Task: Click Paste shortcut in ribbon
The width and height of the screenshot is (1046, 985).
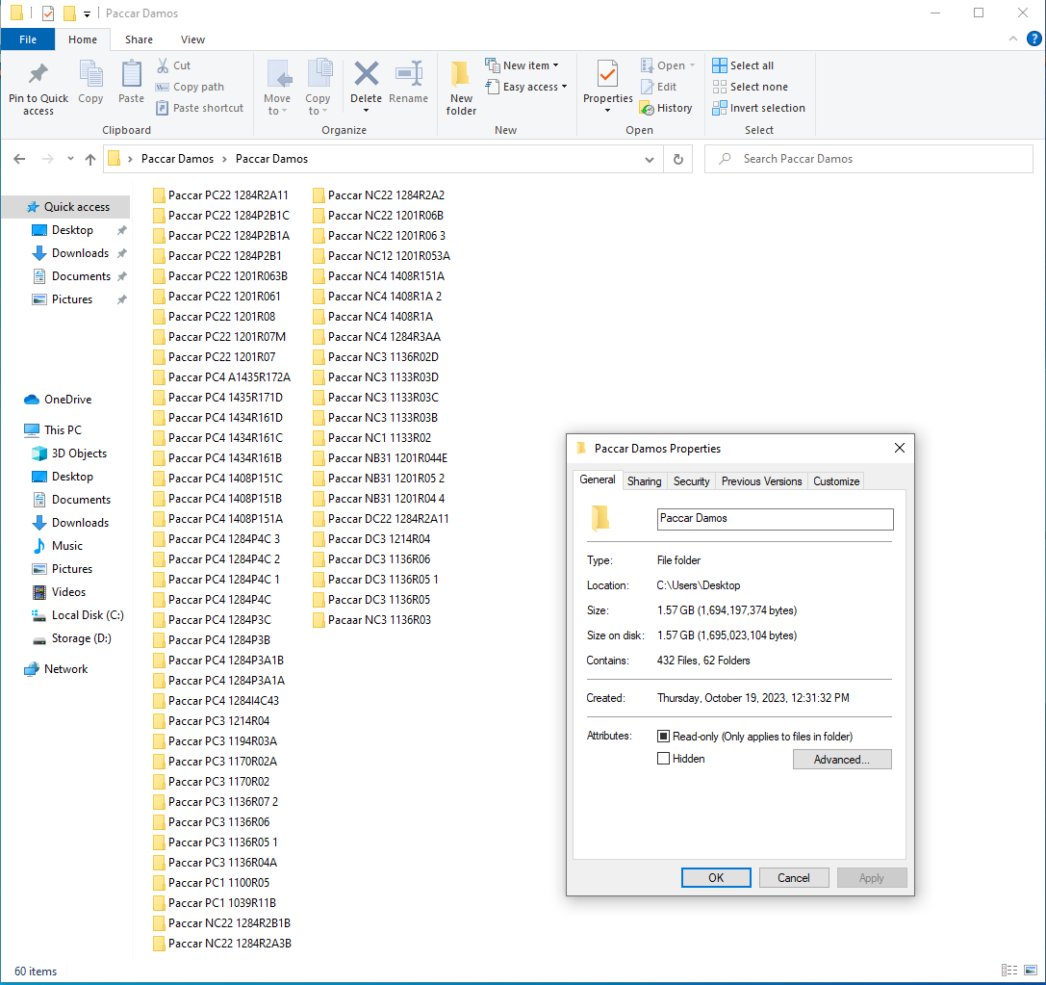Action: [199, 108]
